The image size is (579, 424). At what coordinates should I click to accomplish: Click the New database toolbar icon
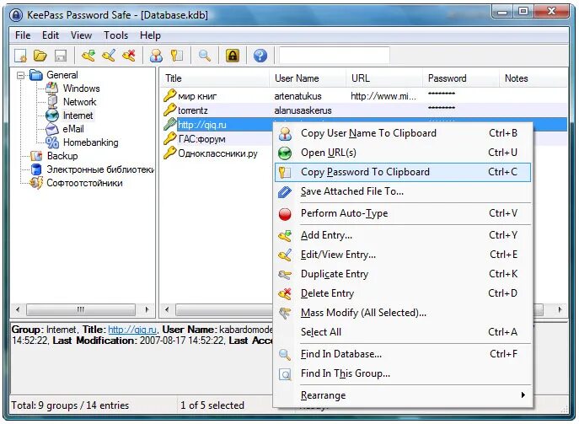[x=20, y=56]
